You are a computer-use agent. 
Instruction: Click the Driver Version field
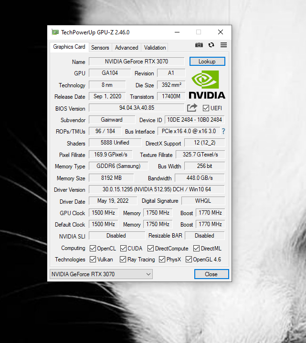pos(157,189)
